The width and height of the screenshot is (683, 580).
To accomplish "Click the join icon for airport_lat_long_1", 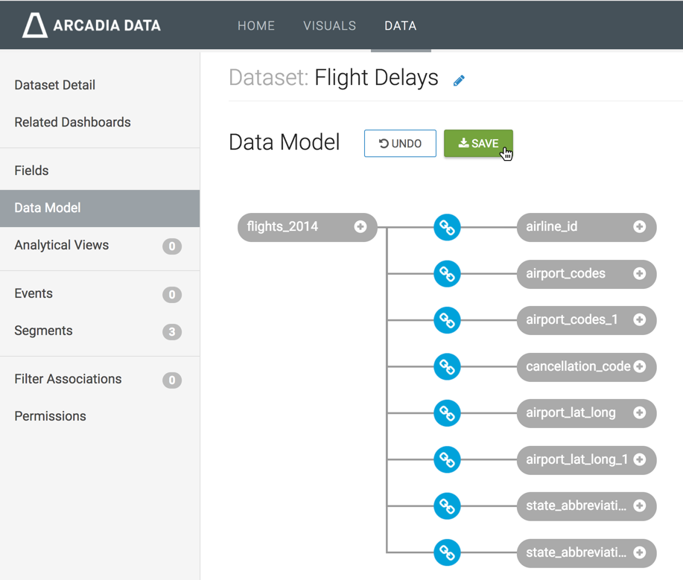I will (447, 460).
